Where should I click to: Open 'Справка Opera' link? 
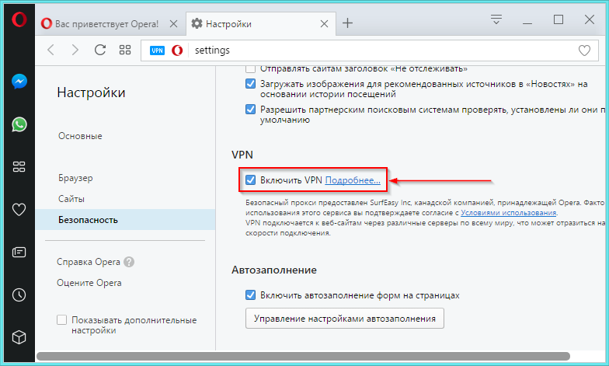pos(89,262)
